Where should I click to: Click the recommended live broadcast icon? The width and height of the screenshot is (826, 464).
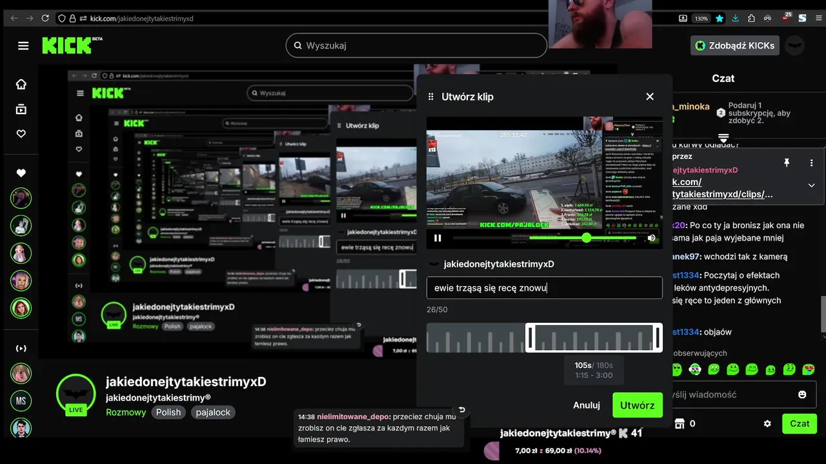point(21,349)
